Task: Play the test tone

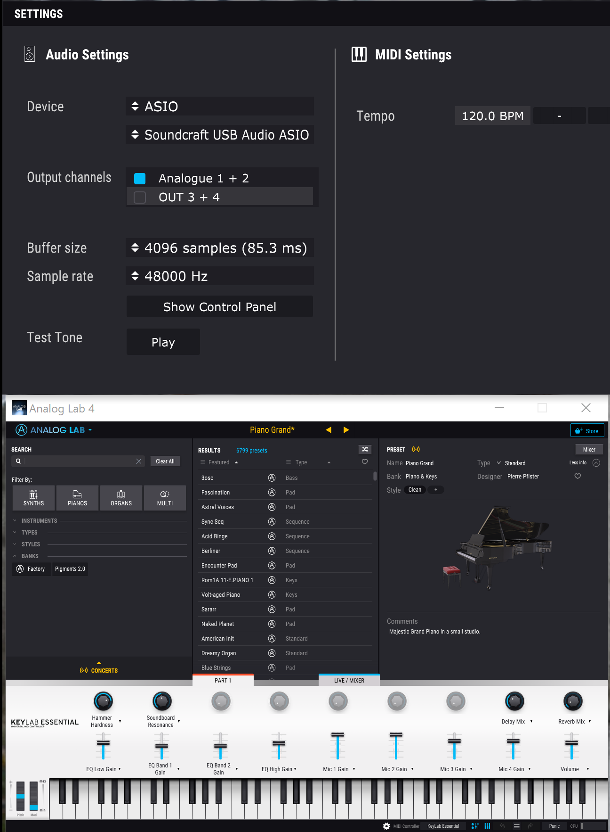Action: [x=163, y=342]
